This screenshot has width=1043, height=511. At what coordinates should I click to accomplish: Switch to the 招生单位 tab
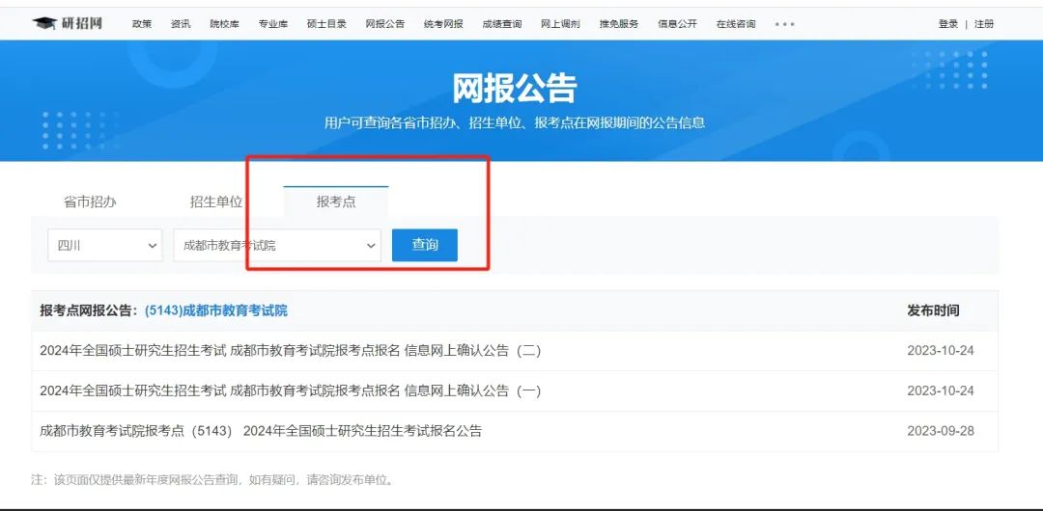tap(216, 202)
